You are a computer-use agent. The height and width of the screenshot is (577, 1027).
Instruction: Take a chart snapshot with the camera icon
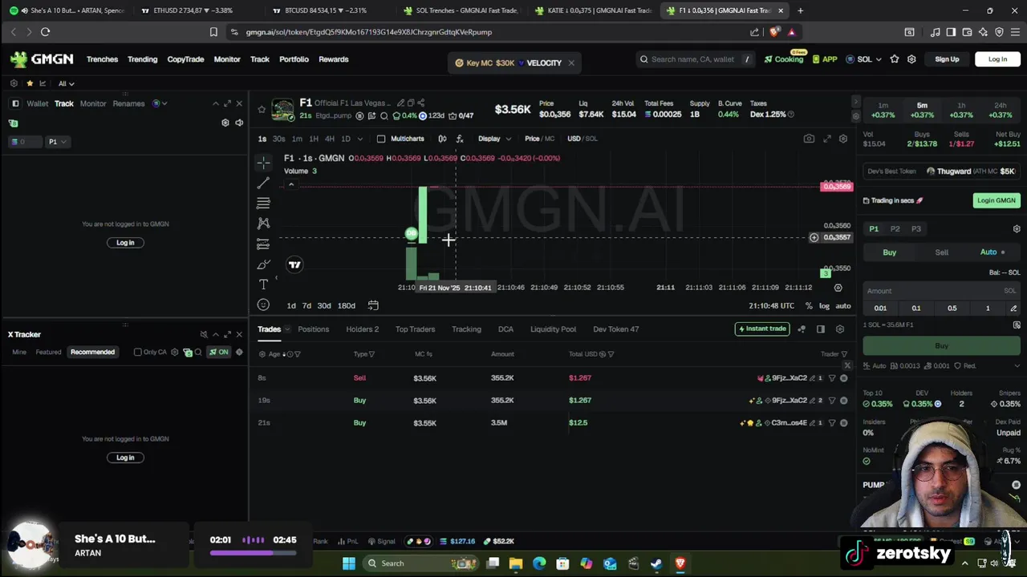[809, 139]
